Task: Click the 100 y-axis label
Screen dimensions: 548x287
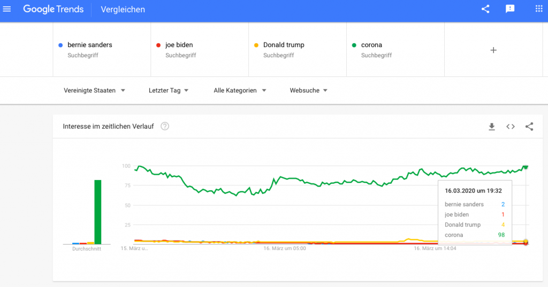Action: (x=126, y=166)
